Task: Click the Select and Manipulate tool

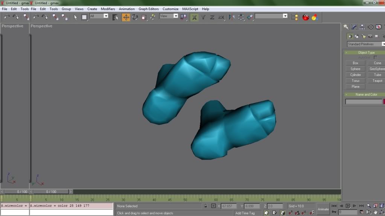Action: click(x=153, y=17)
